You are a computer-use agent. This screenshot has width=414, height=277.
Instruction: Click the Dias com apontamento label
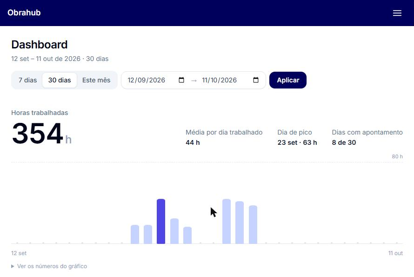367,132
